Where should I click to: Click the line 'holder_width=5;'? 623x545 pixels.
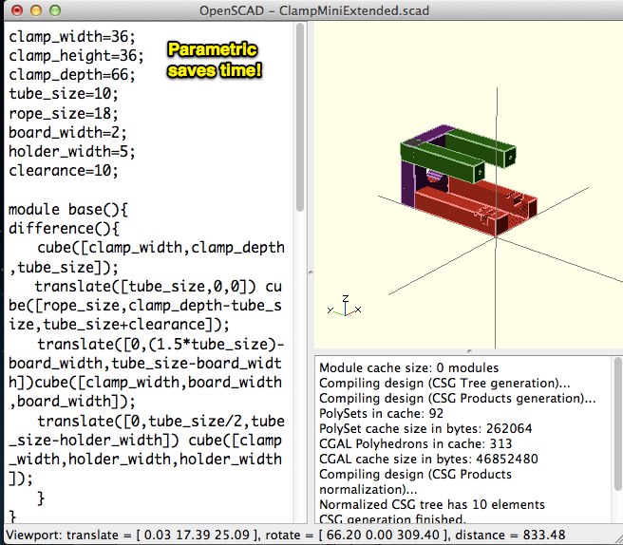click(72, 152)
